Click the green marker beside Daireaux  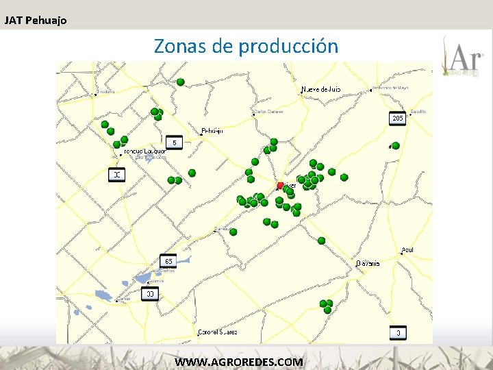point(233,232)
